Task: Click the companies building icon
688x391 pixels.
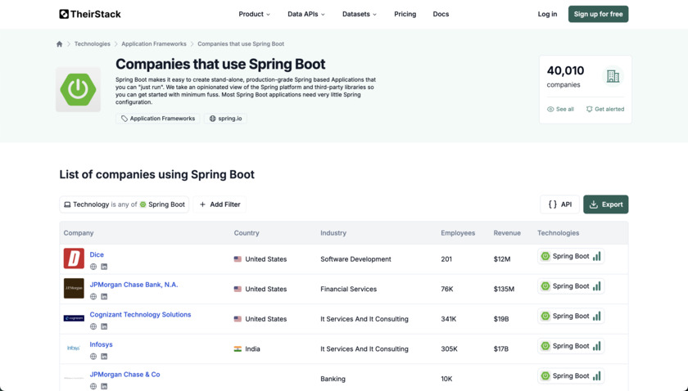Action: point(612,76)
